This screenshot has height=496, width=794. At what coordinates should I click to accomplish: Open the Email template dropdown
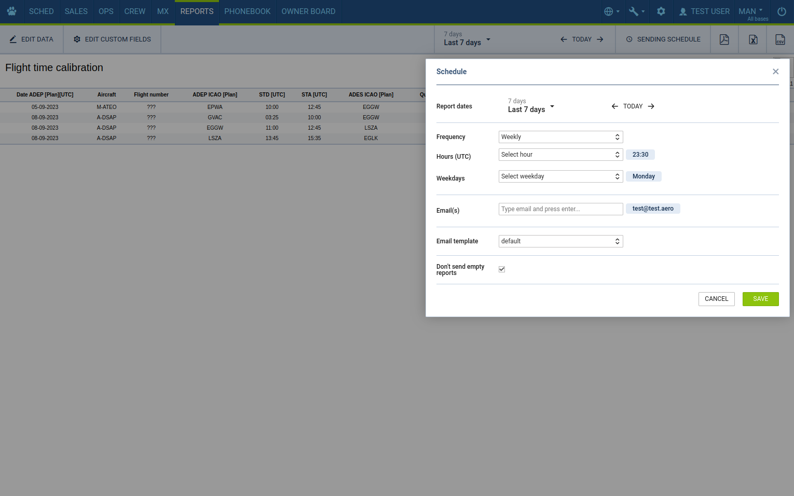(560, 241)
